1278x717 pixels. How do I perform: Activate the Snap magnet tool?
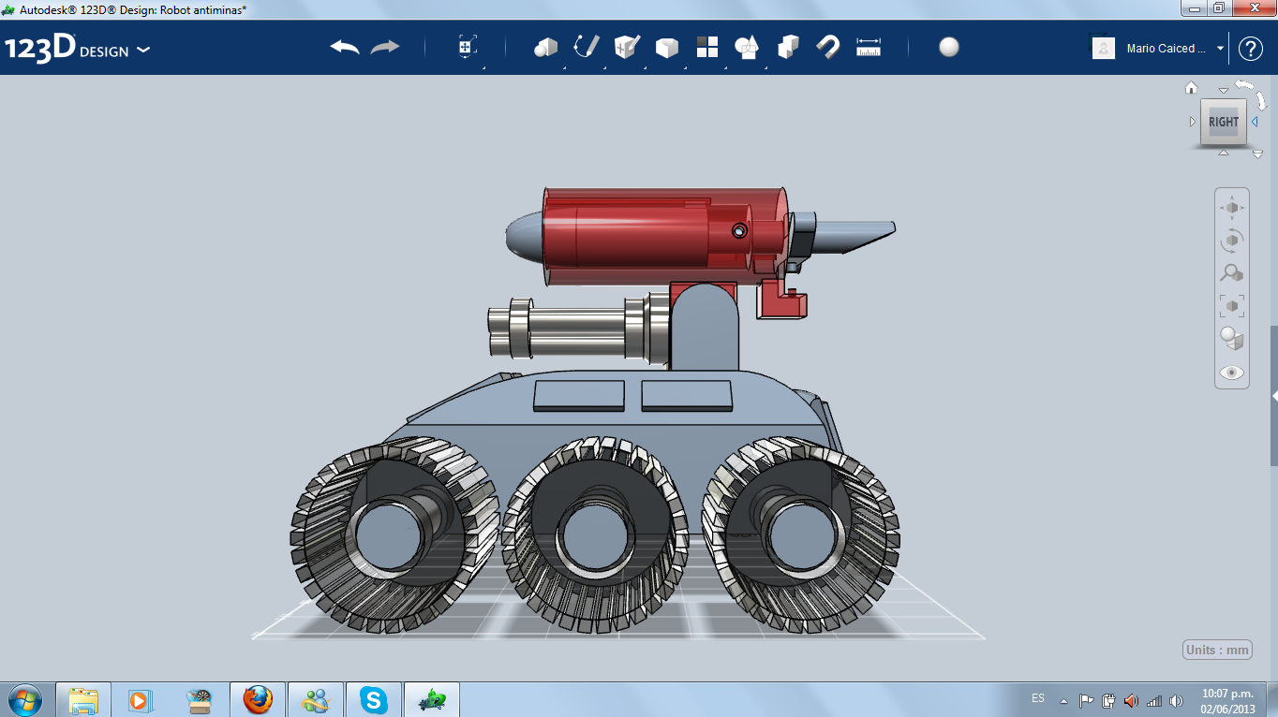pos(828,48)
